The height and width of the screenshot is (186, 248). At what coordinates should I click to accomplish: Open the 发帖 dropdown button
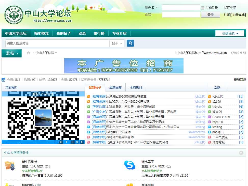(12, 53)
